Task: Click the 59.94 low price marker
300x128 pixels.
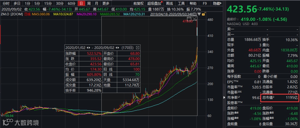Action: pos(9,116)
